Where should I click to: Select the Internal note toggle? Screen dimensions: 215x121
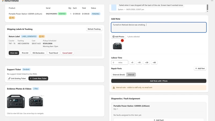point(131,75)
